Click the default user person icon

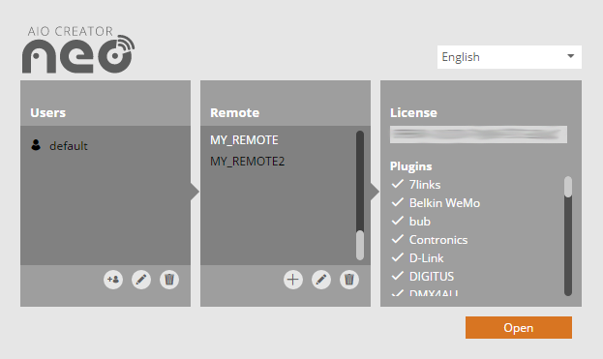point(36,145)
